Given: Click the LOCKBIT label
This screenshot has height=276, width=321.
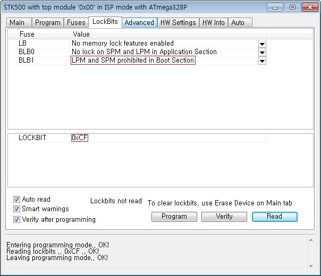Looking at the screenshot, I should 32,138.
